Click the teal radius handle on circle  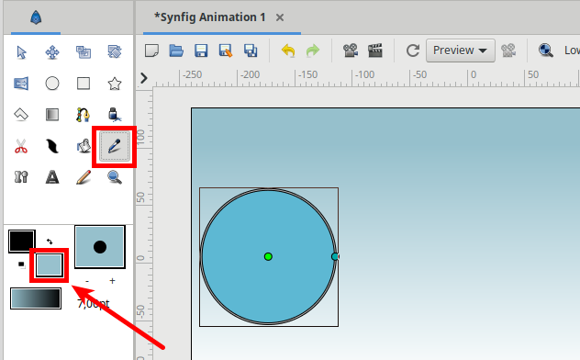pos(335,256)
